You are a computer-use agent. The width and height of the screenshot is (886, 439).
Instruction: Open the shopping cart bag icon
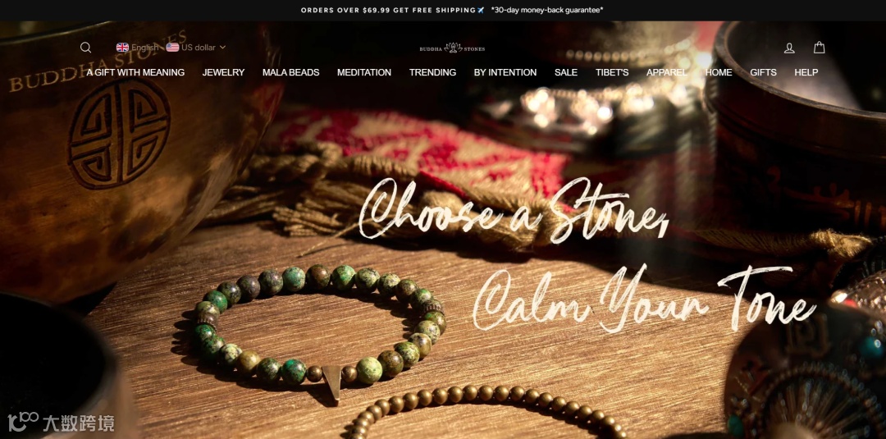pyautogui.click(x=819, y=48)
